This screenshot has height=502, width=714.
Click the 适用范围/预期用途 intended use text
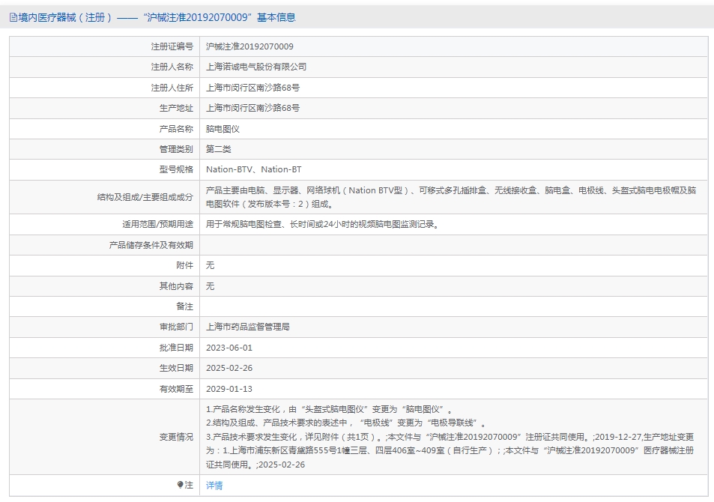point(321,224)
